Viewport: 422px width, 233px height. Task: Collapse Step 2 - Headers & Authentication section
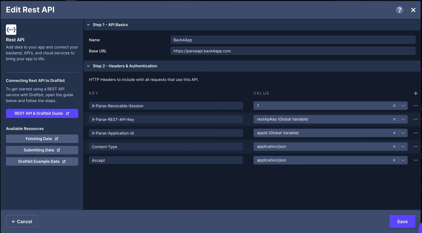click(x=88, y=66)
